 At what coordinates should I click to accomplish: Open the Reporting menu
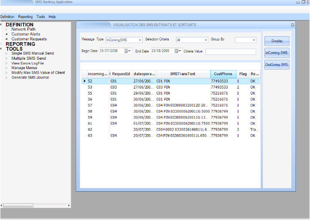(x=25, y=17)
